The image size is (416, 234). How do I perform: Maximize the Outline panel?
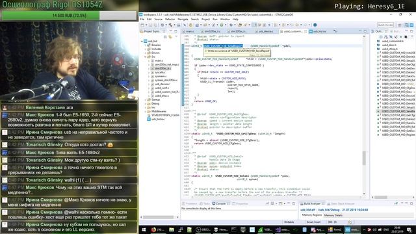point(411,31)
